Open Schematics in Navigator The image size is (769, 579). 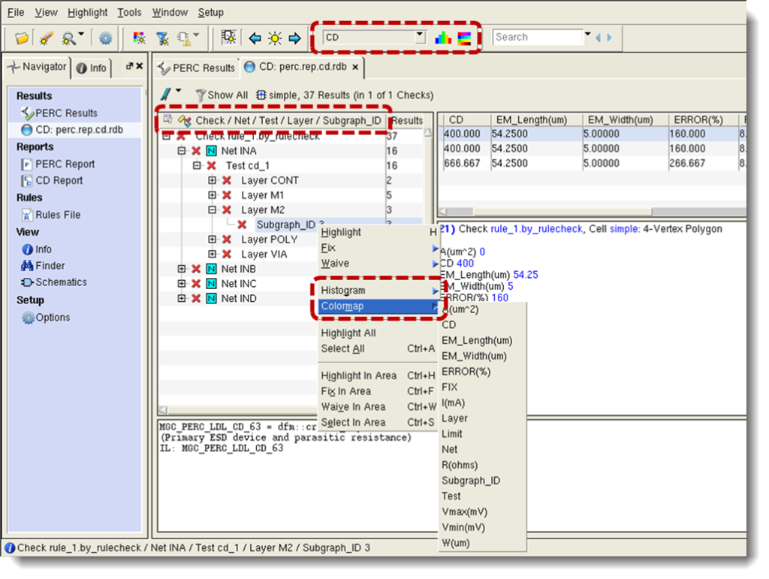[x=54, y=282]
